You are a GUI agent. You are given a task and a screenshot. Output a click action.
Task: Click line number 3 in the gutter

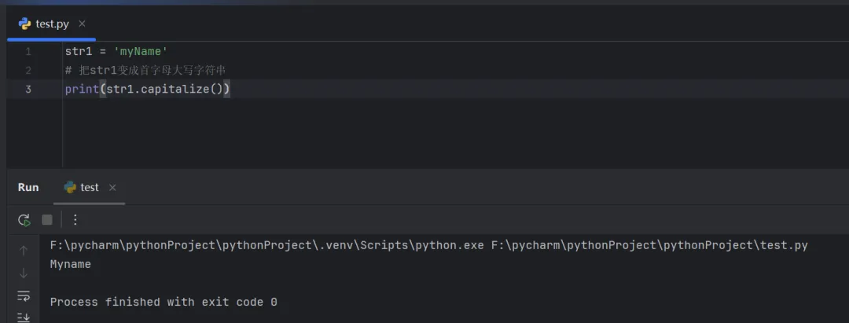pos(28,89)
